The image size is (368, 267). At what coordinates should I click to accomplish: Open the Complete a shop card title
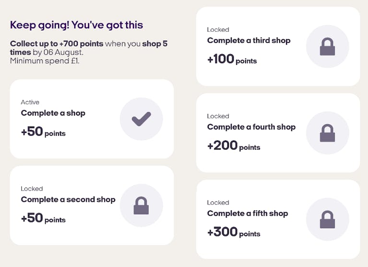(53, 113)
